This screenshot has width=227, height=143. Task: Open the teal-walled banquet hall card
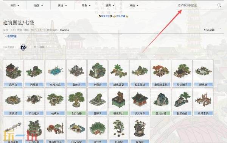pyautogui.click(x=76, y=130)
